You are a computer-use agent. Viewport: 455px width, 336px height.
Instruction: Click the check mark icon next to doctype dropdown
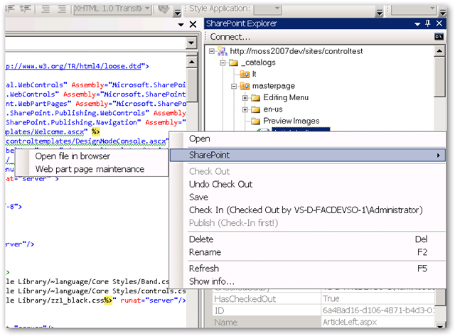[x=164, y=9]
